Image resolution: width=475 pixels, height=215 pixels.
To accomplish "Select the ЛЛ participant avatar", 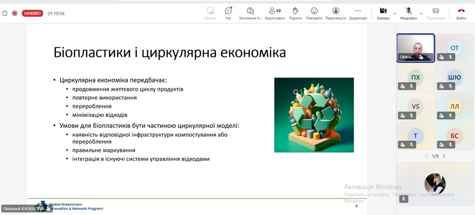I will 455,106.
